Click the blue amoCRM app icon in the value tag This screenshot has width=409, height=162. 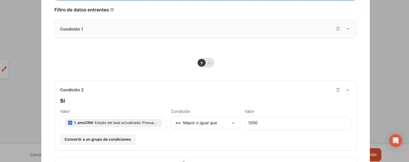70,123
